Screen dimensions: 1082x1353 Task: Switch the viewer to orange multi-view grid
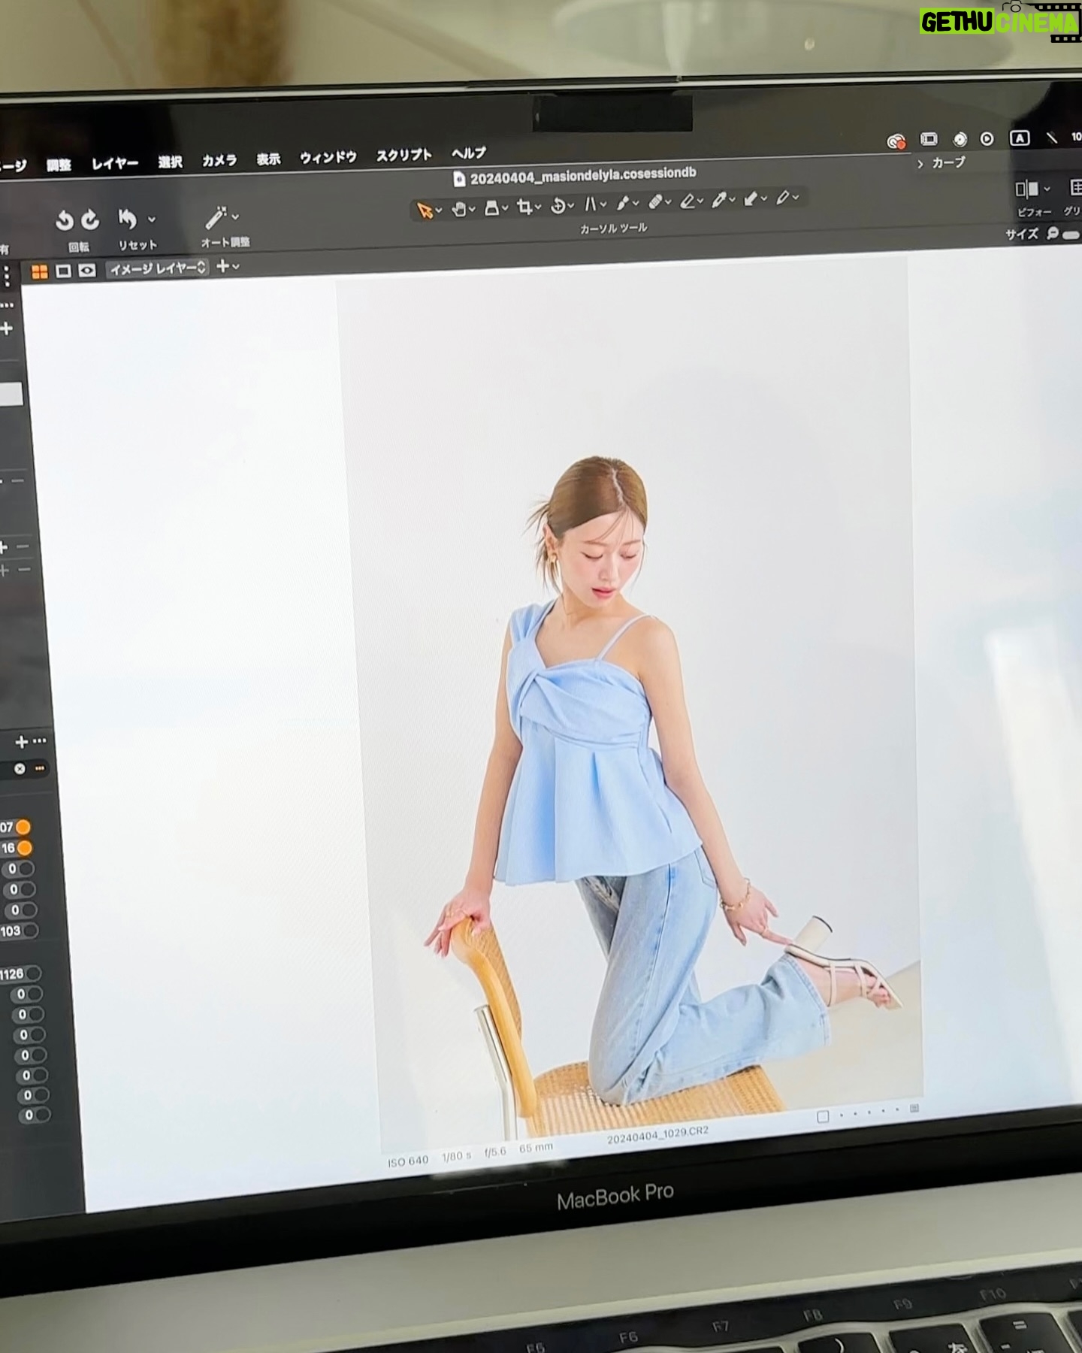click(39, 272)
